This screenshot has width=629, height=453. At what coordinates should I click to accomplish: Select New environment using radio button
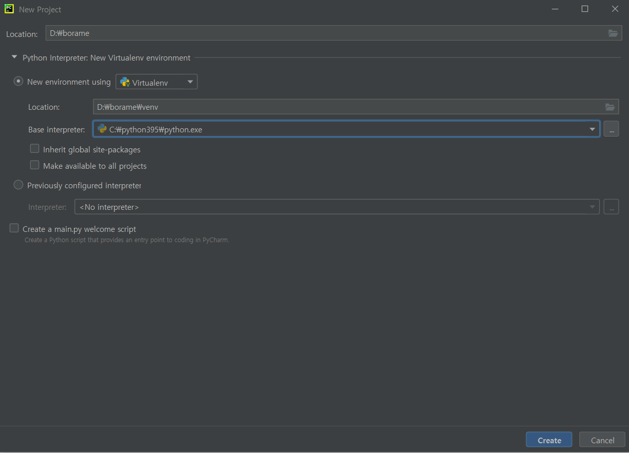[18, 82]
